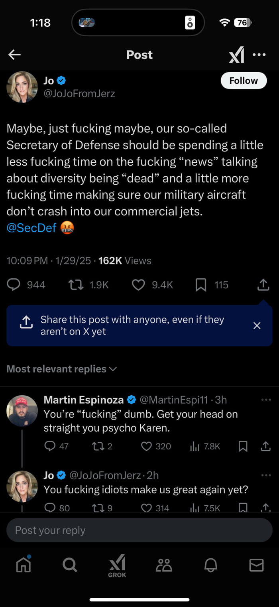279x607 pixels.
Task: Tap share icon on the main post
Action: (263, 285)
